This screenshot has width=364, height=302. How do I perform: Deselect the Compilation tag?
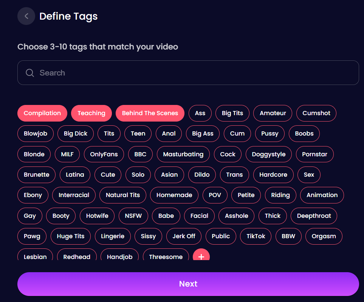pyautogui.click(x=42, y=113)
